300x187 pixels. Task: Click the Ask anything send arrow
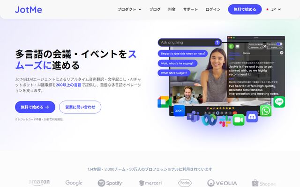tap(217, 43)
